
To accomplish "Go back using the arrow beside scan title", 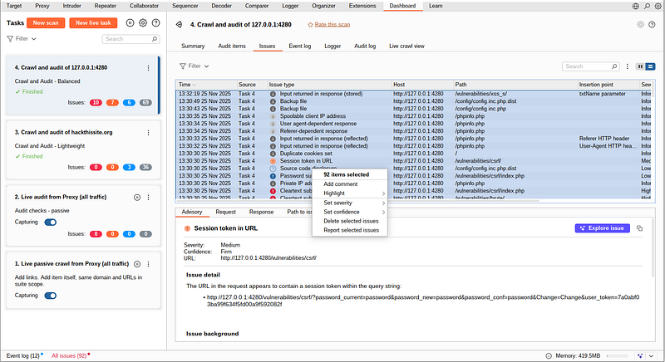I will (x=179, y=25).
